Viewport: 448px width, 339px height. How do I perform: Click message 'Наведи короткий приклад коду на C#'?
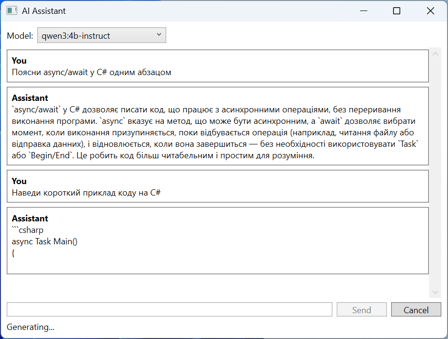click(86, 193)
